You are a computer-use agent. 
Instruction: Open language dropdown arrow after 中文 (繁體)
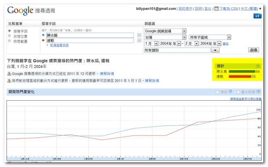(x=260, y=9)
